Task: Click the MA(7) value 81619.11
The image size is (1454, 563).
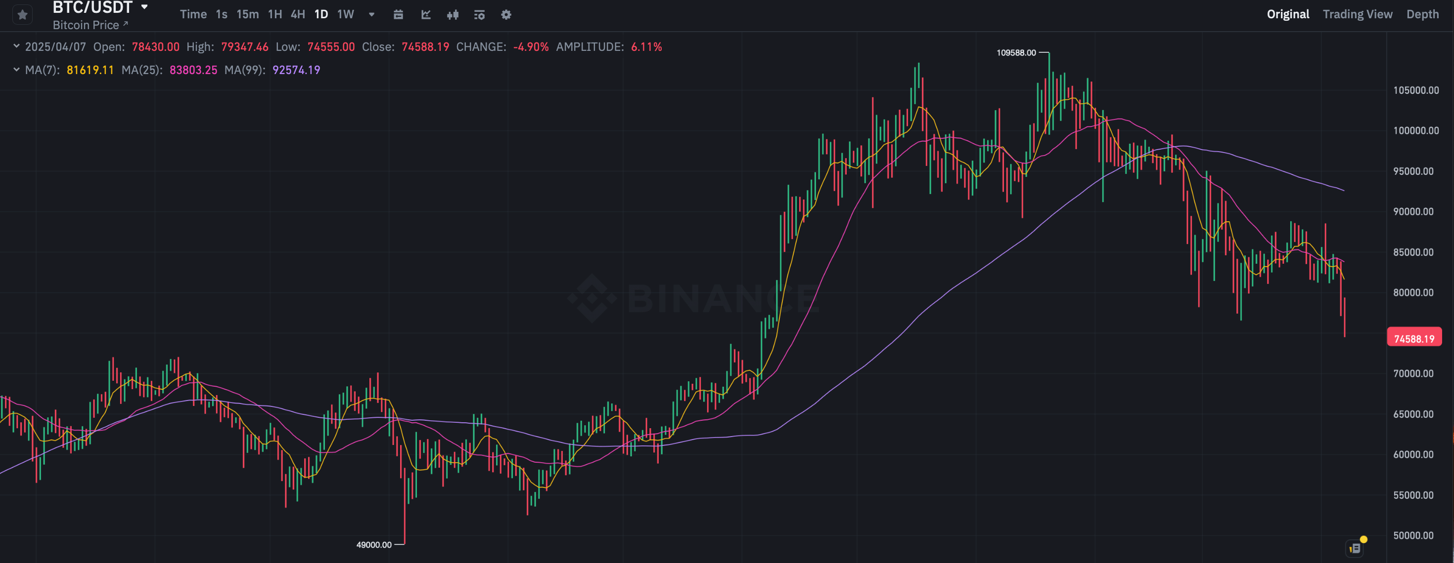Action: click(91, 70)
